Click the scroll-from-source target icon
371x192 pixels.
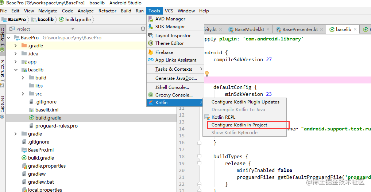click(143, 29)
